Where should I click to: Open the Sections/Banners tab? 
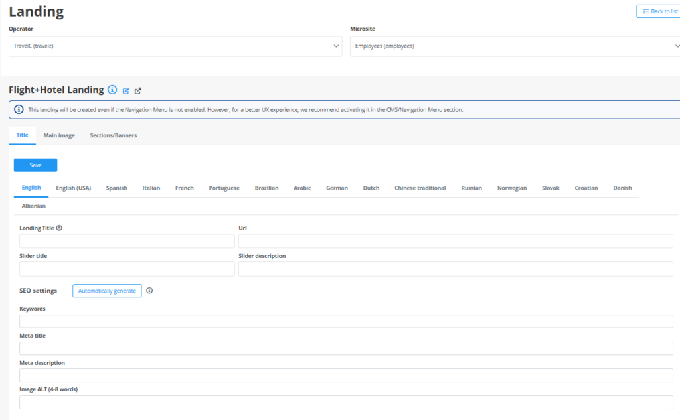(x=114, y=135)
